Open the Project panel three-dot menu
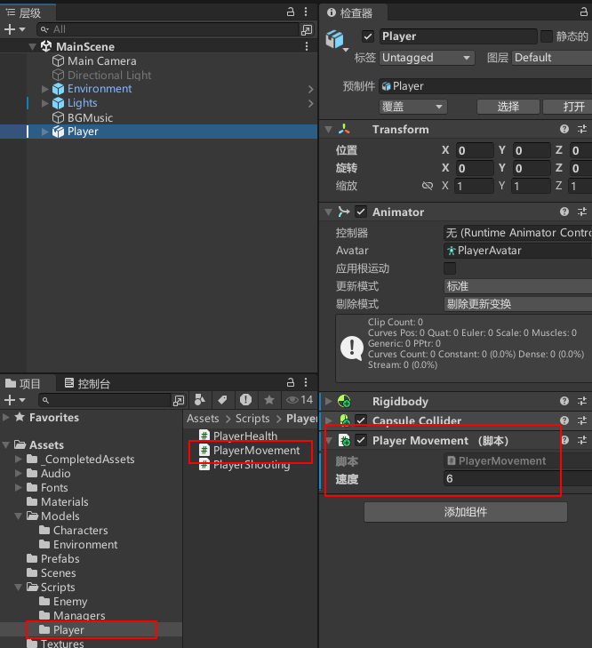 (x=306, y=382)
